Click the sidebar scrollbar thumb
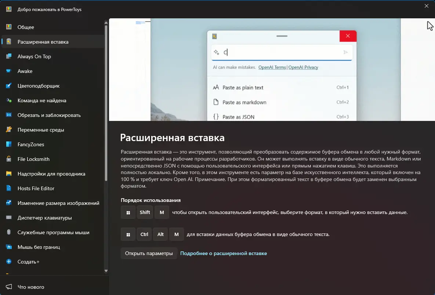This screenshot has width=435, height=295. pyautogui.click(x=106, y=103)
